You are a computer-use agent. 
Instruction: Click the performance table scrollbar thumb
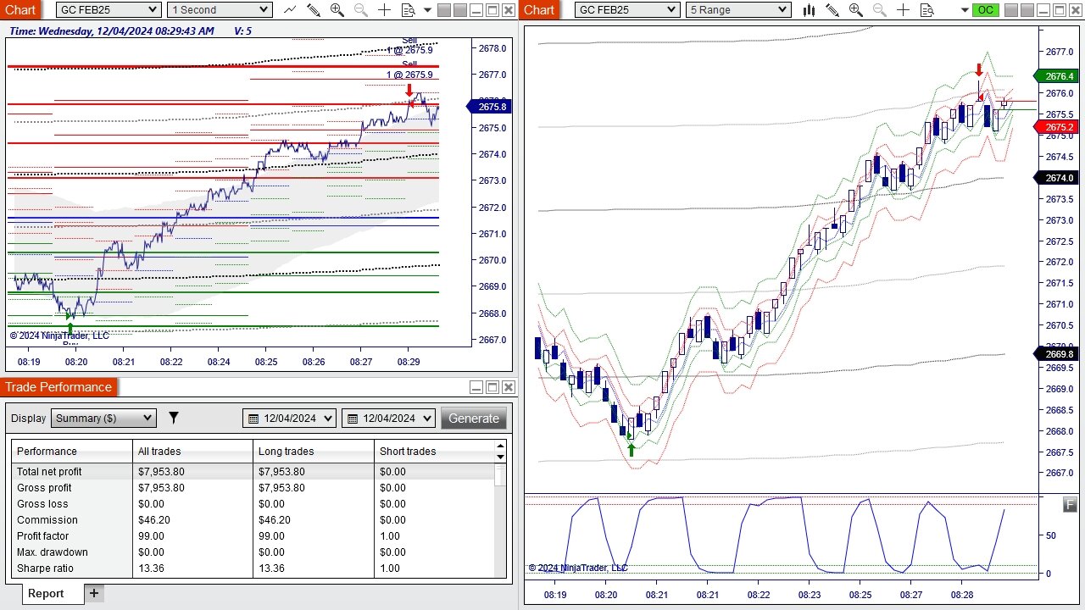pos(500,474)
